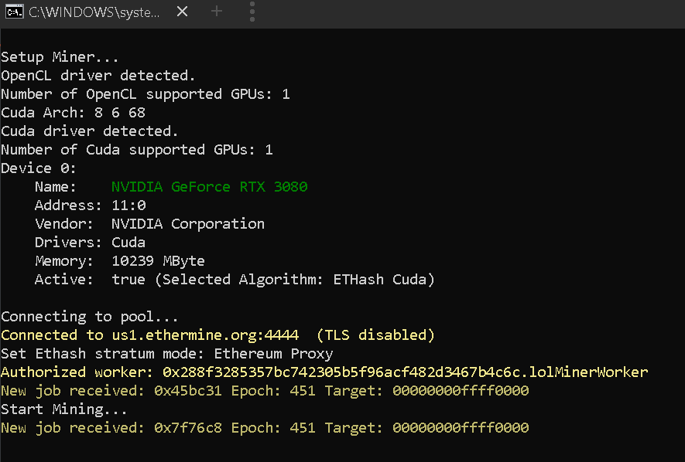Image resolution: width=685 pixels, height=462 pixels.
Task: Click 'us1.ethermine.org:4444' pool address
Action: click(205, 335)
